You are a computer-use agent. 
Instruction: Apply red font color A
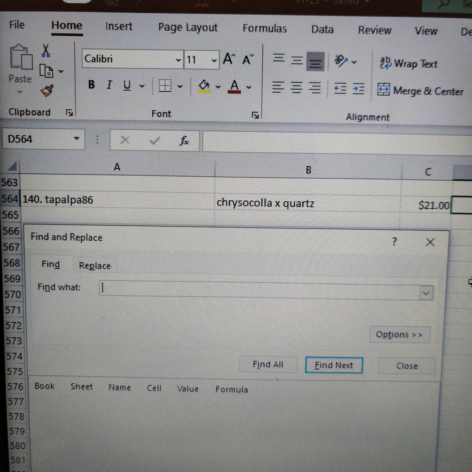(x=234, y=87)
